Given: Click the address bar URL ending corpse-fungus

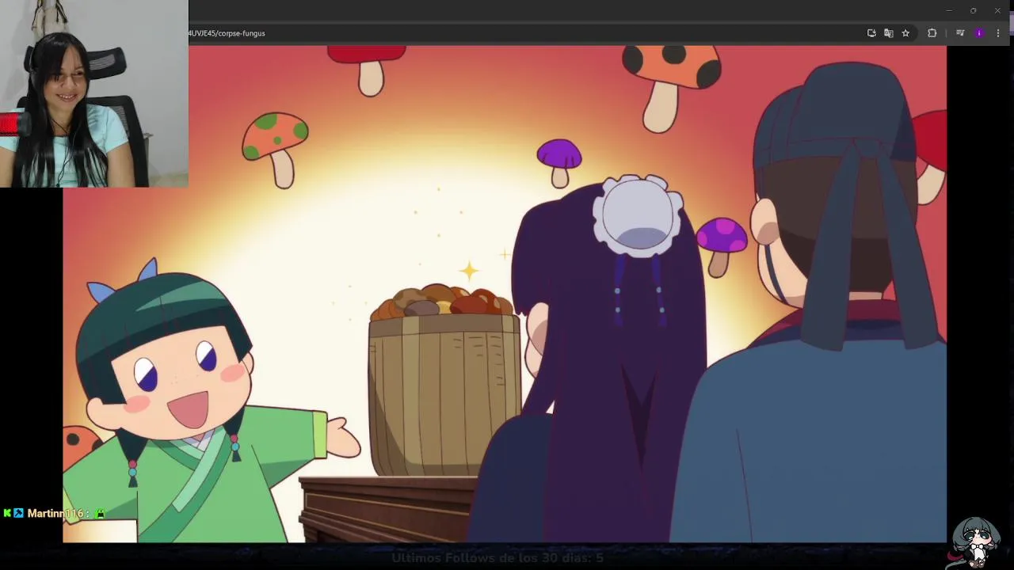Looking at the screenshot, I should [x=227, y=33].
